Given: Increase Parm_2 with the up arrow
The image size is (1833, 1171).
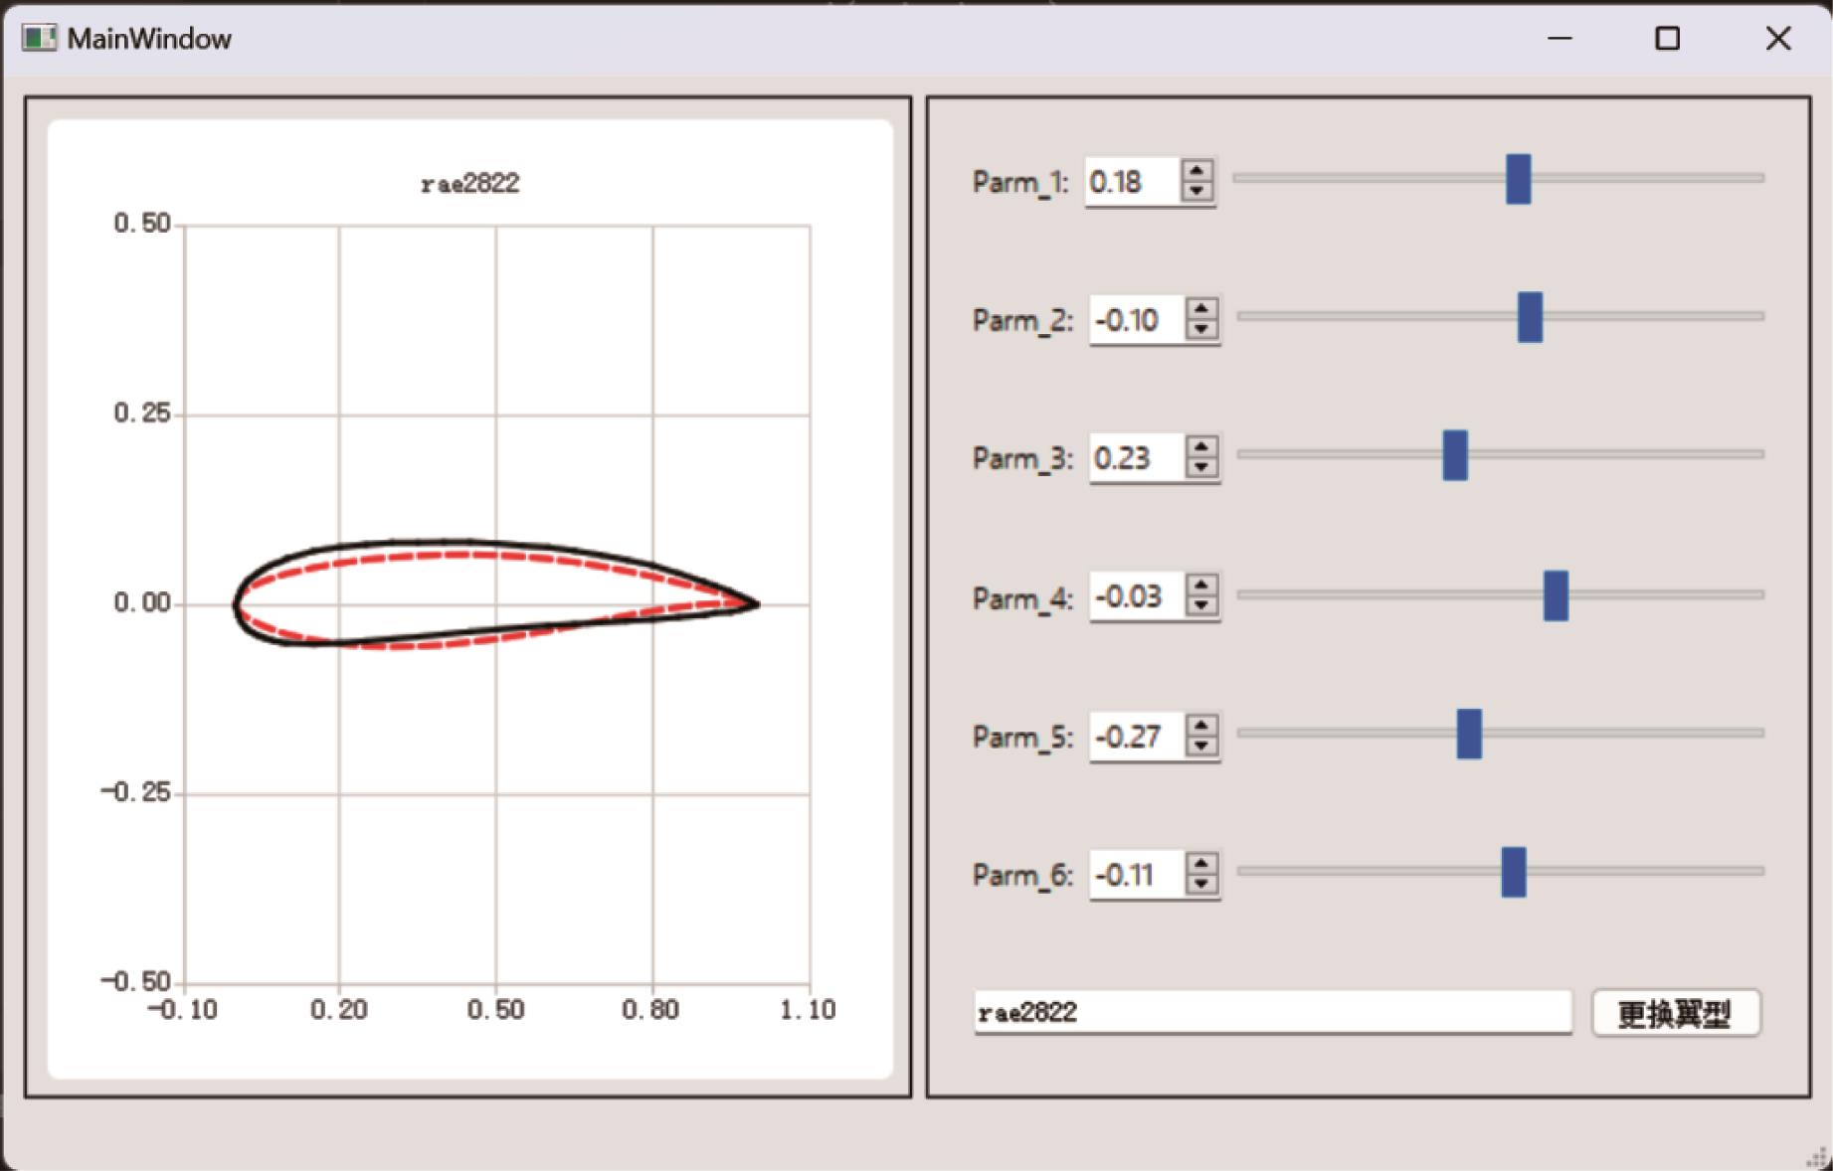Looking at the screenshot, I should tap(1202, 309).
